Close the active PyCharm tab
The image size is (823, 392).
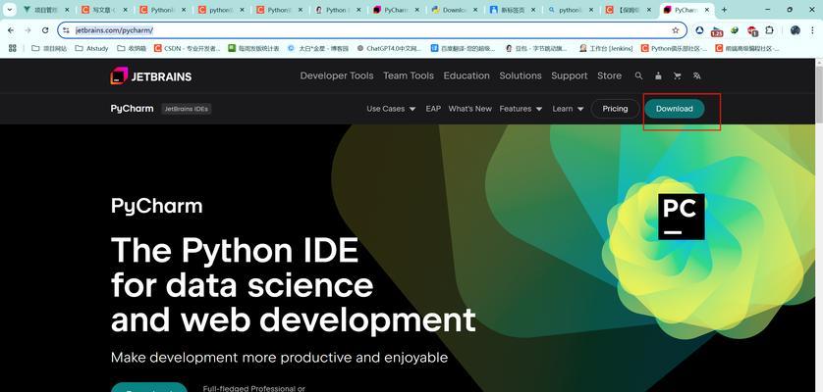707,10
